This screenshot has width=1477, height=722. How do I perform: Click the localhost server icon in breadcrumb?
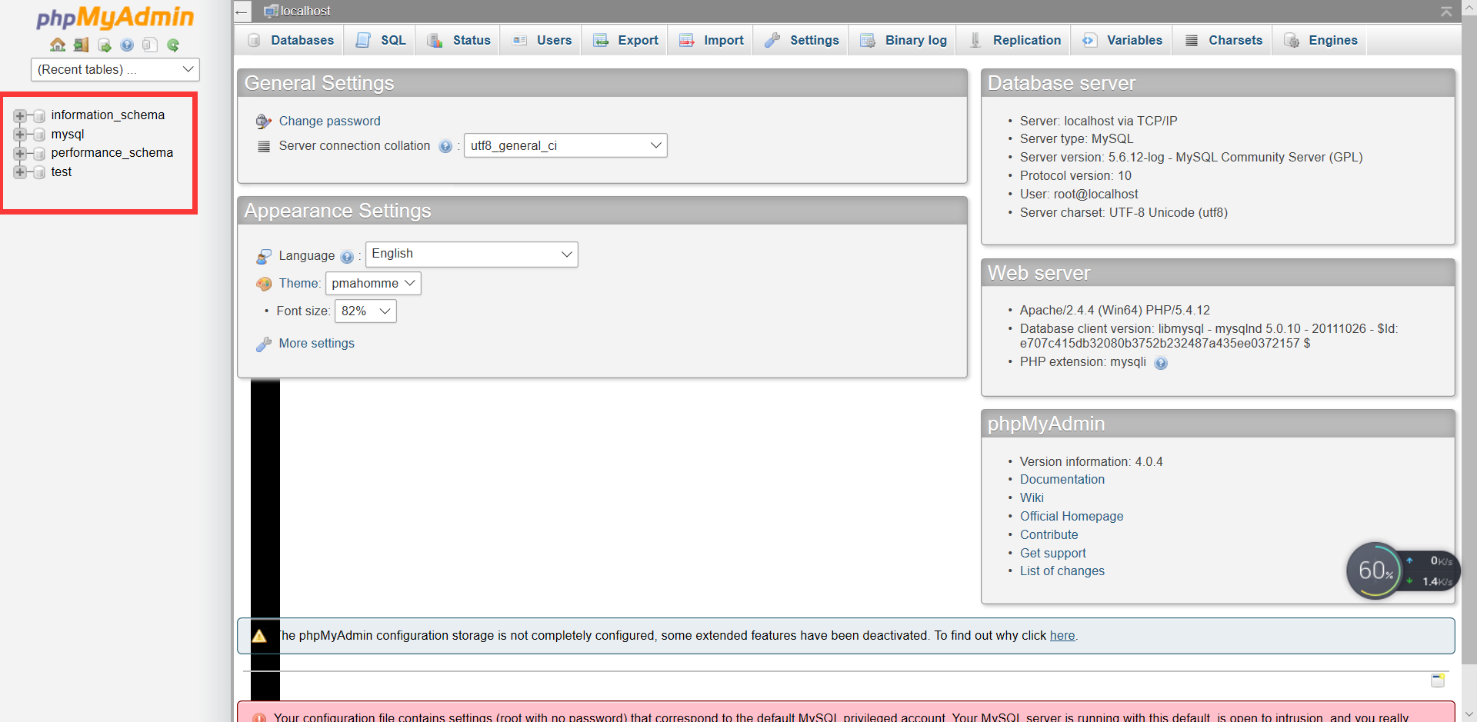click(x=271, y=11)
